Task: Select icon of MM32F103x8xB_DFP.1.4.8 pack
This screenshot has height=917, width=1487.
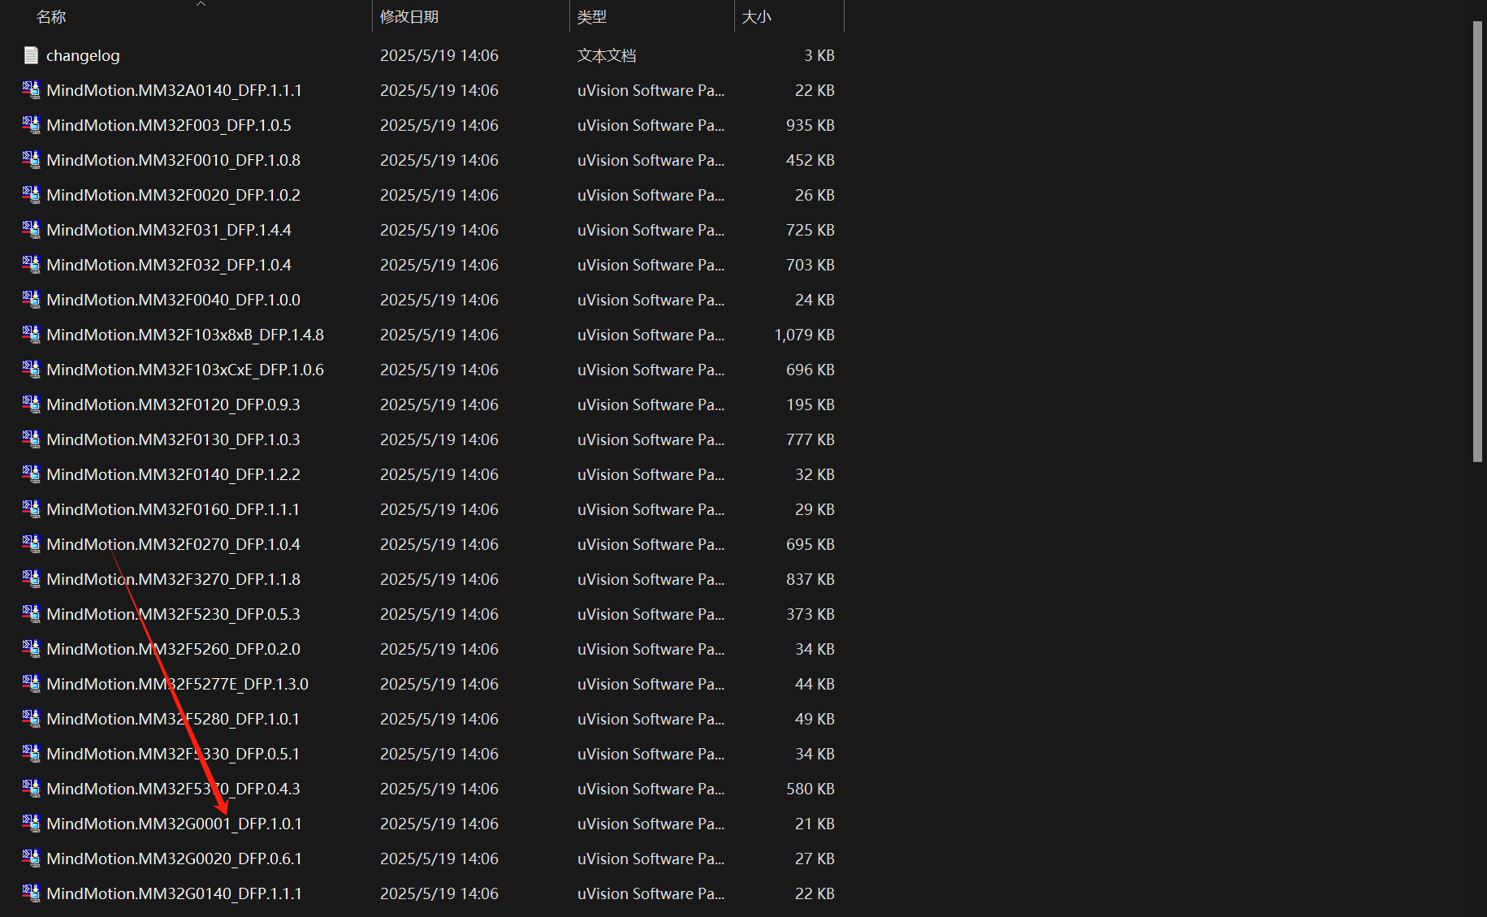Action: click(31, 335)
